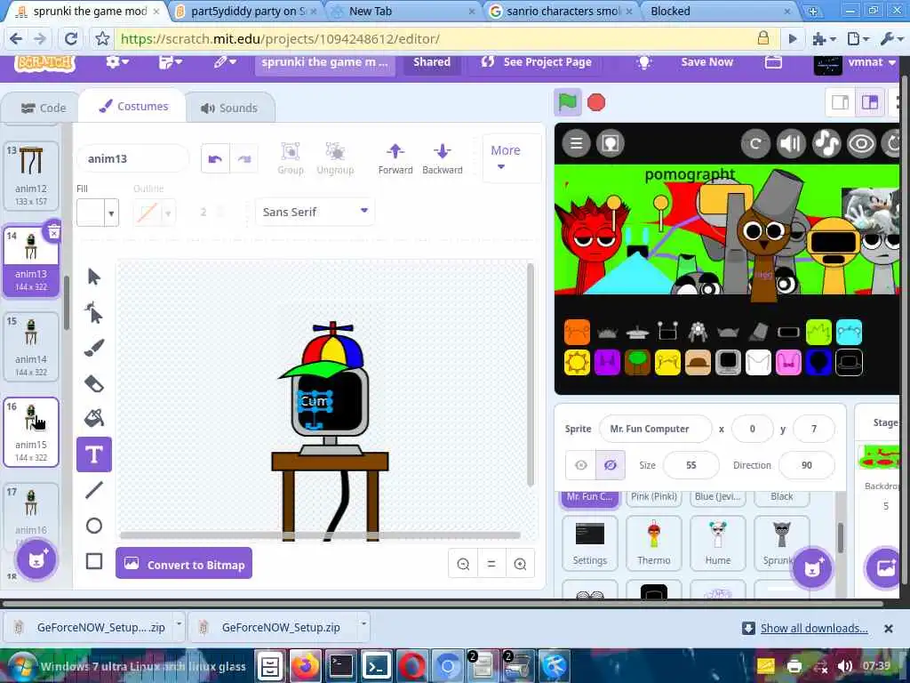Click See Project Page button
The width and height of the screenshot is (910, 683).
(537, 62)
